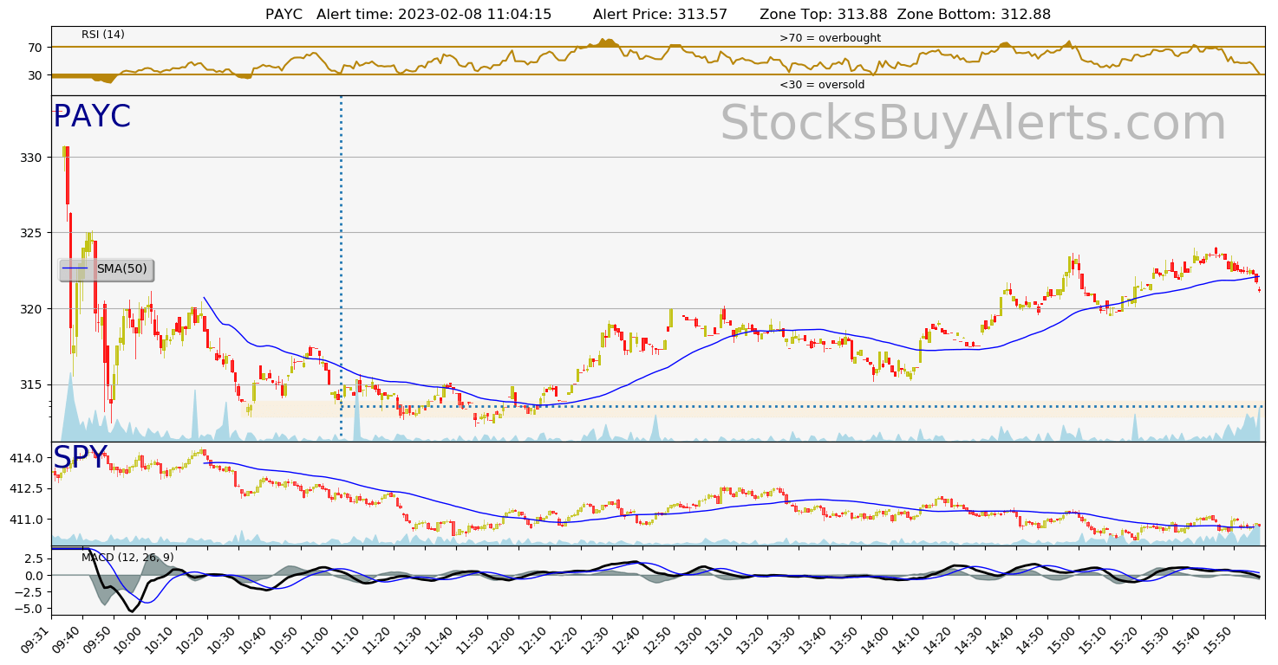This screenshot has width=1278, height=665.
Task: Click the MACD 2.5 axis label
Action: pos(32,558)
